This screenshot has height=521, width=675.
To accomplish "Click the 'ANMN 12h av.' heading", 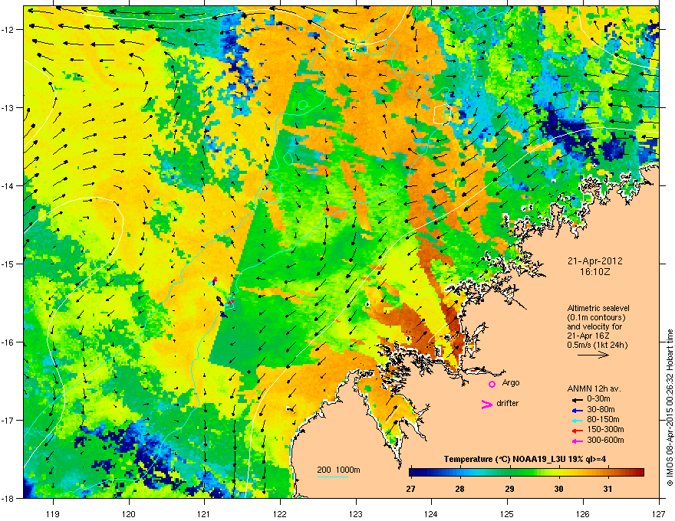I will coord(594,388).
